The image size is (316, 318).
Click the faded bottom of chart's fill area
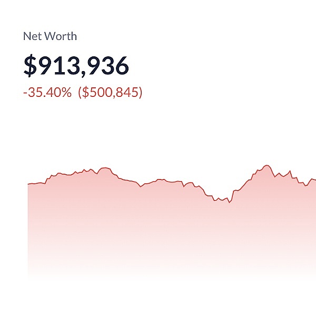pyautogui.click(x=158, y=269)
